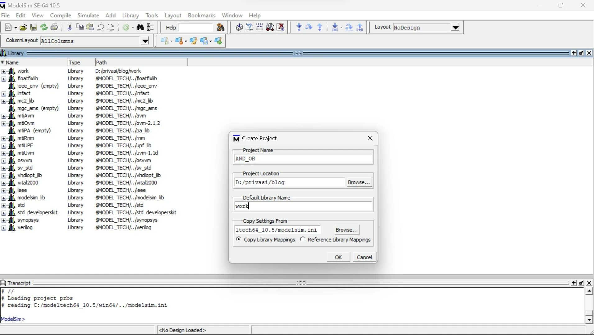Viewport: 594px width, 335px height.
Task: Click the Find binoculars icon
Action: coord(140,27)
